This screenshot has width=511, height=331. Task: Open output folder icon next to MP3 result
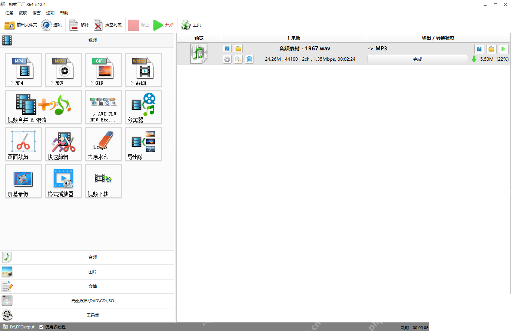(491, 49)
